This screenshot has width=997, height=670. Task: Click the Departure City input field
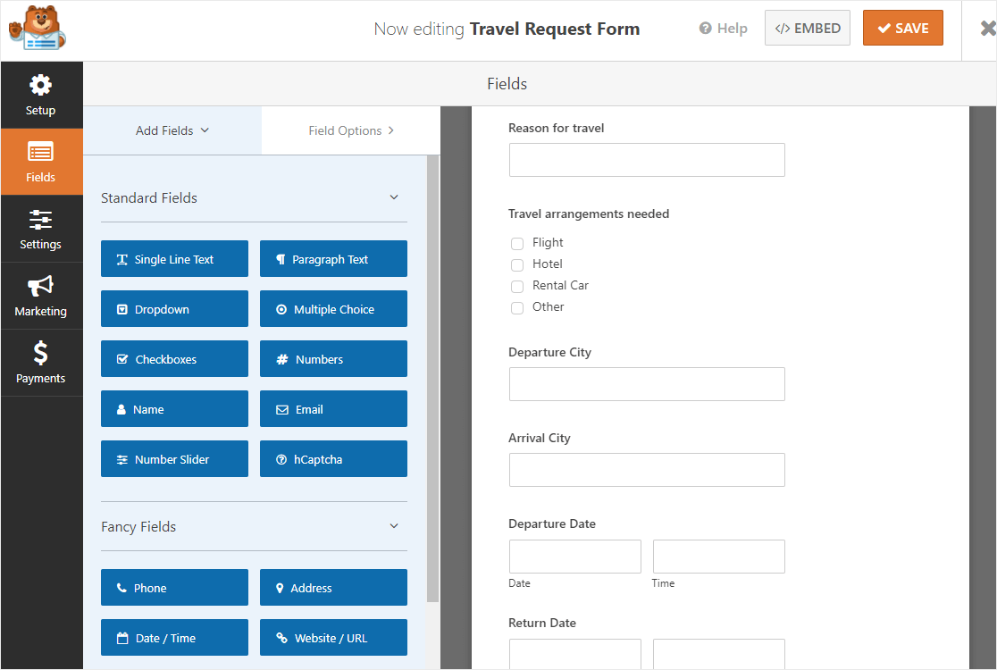[x=647, y=384]
